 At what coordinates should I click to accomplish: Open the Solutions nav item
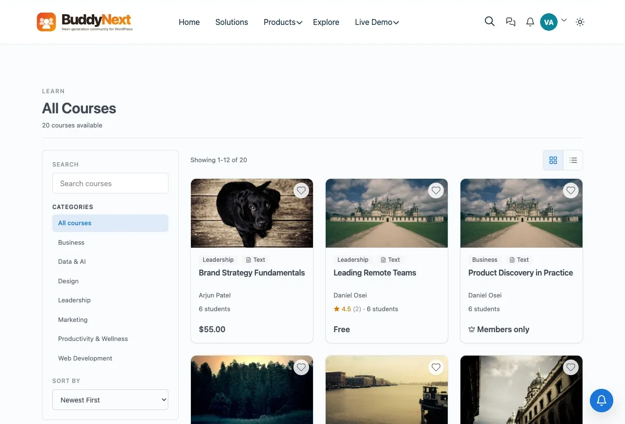point(231,22)
